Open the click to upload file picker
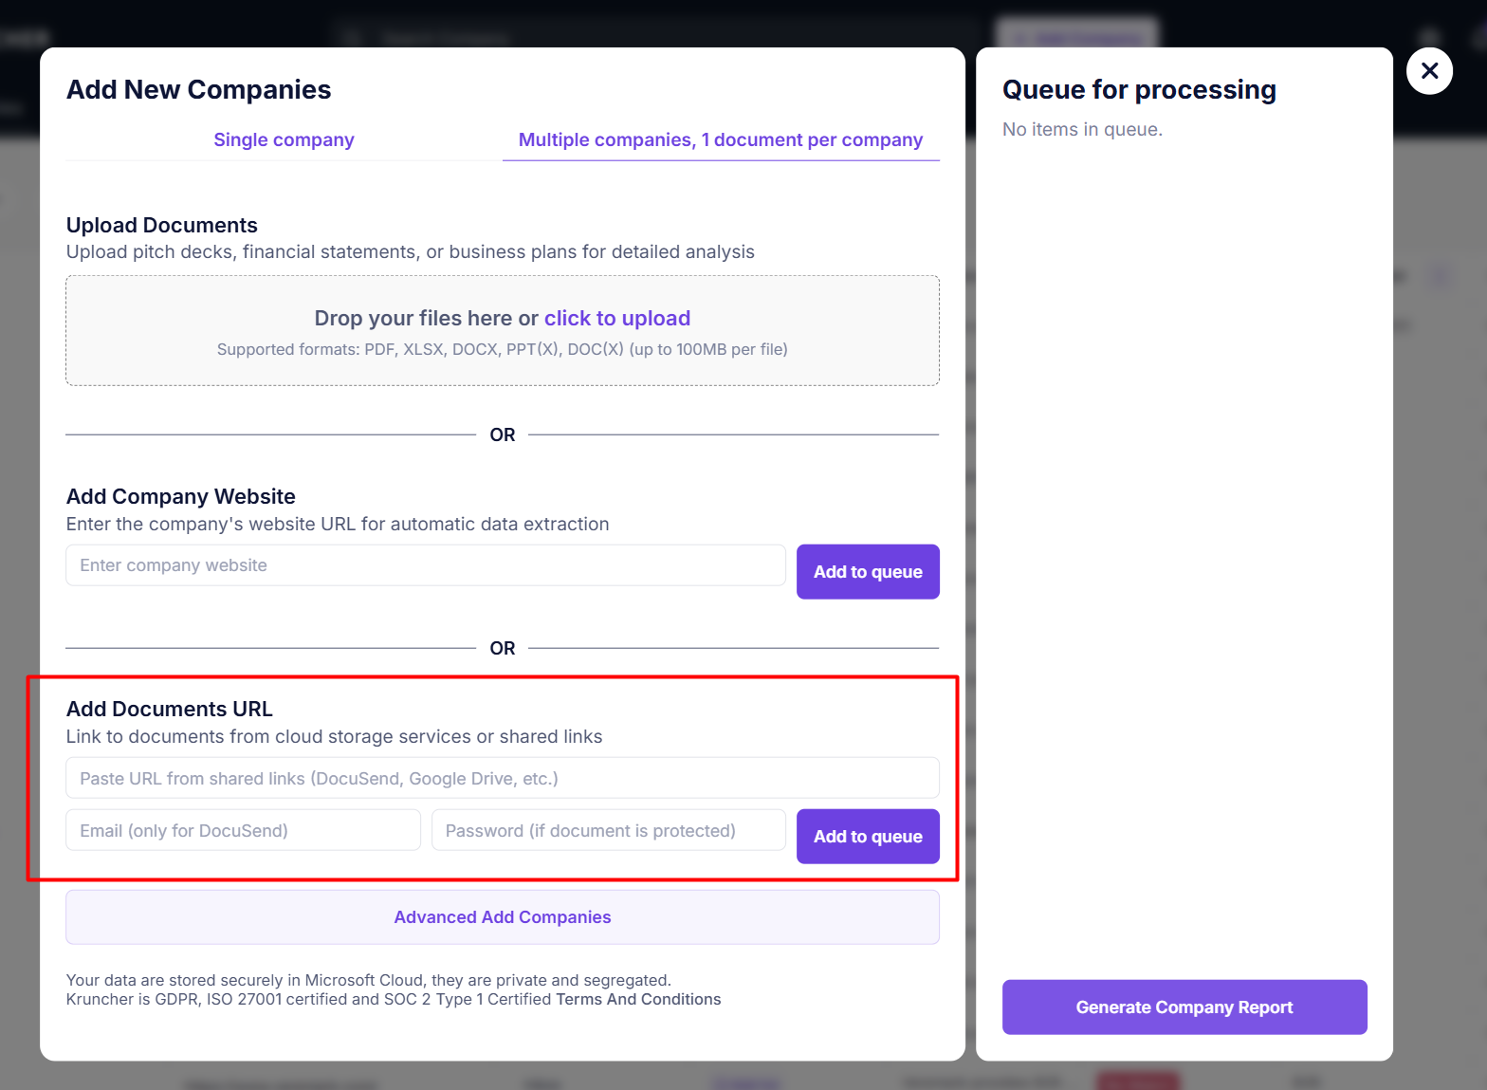 (617, 318)
